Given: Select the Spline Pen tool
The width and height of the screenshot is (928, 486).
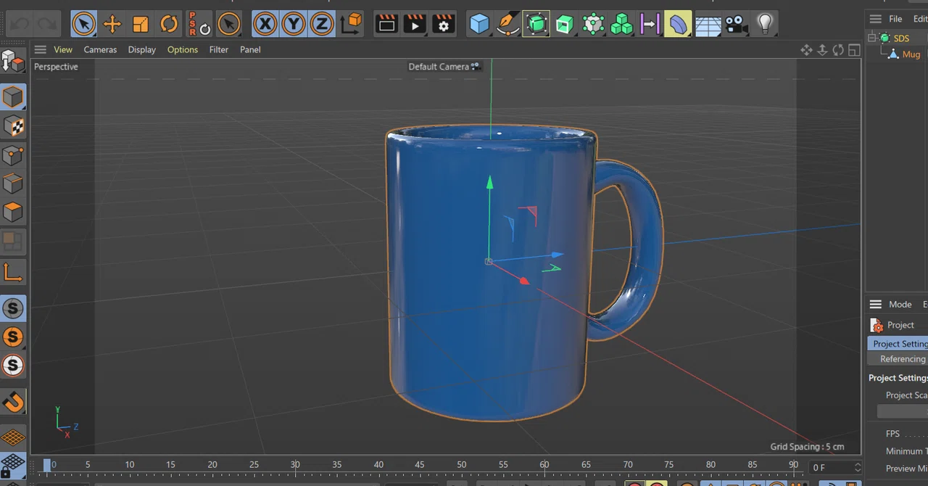Looking at the screenshot, I should [x=507, y=24].
